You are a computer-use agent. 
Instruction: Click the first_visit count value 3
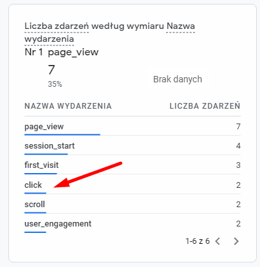[238, 165]
